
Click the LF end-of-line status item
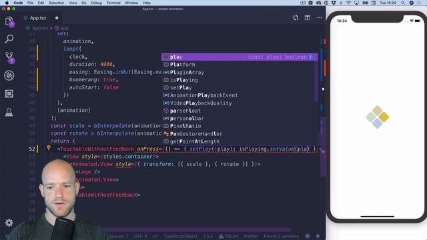[155, 236]
